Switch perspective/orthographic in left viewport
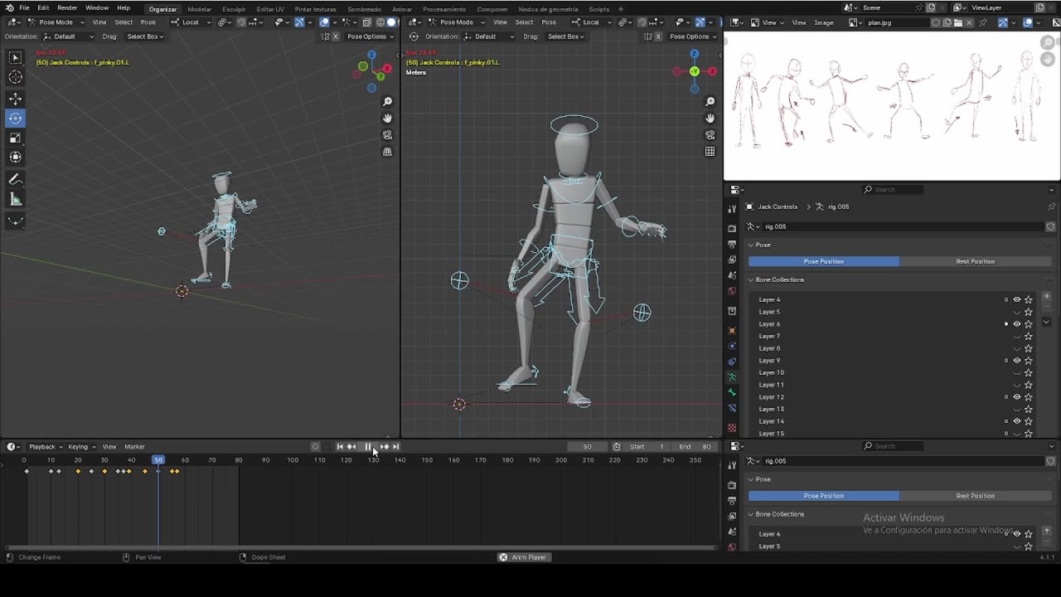The height and width of the screenshot is (597, 1061). (x=387, y=152)
